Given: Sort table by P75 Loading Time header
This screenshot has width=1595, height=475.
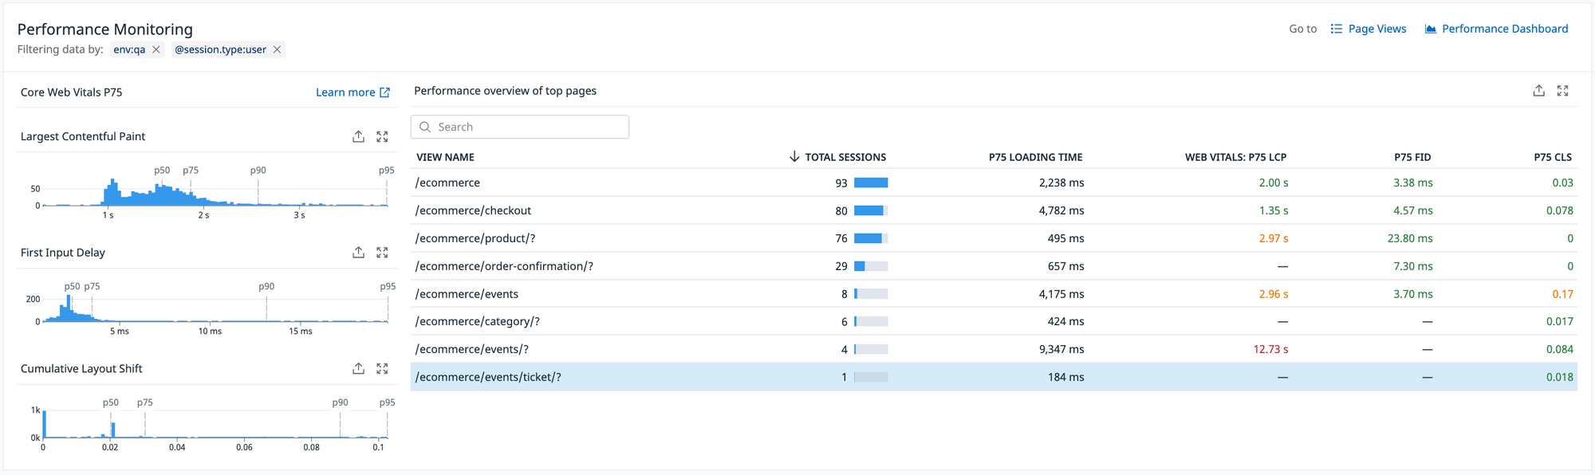Looking at the screenshot, I should [1035, 157].
